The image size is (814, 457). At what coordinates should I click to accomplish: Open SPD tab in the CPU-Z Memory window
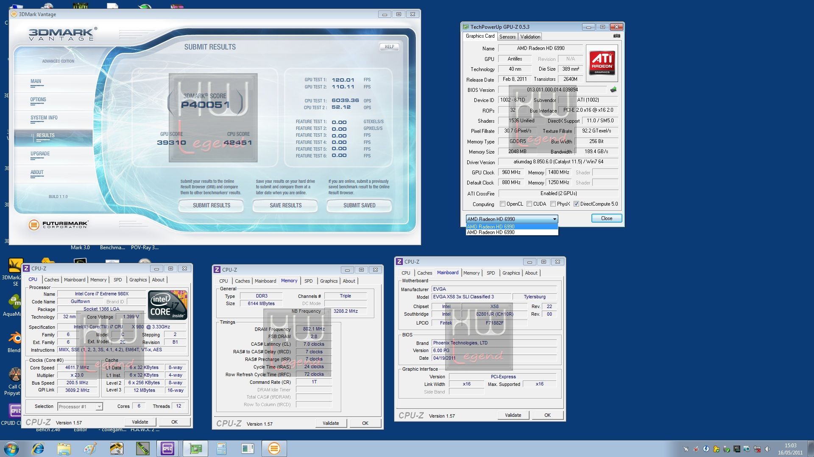point(308,281)
